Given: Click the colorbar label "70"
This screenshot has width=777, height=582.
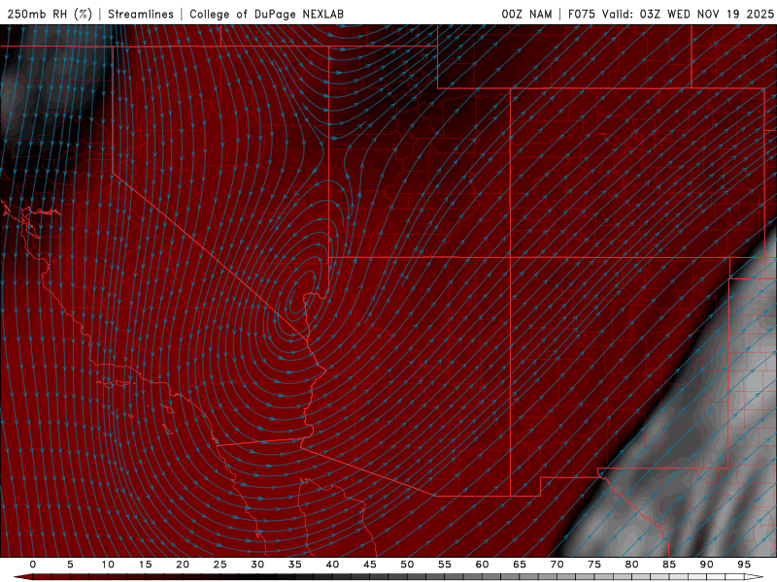Looking at the screenshot, I should pyautogui.click(x=557, y=565).
